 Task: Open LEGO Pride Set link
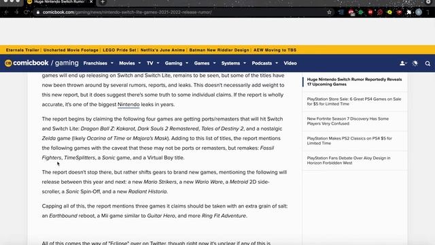pyautogui.click(x=120, y=50)
